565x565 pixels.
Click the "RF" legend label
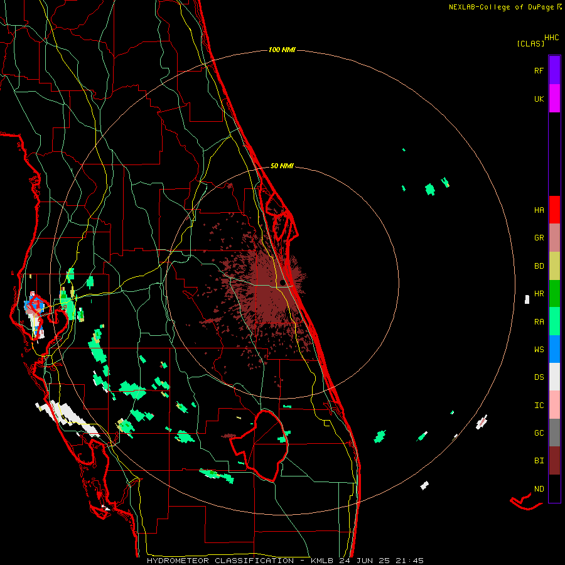coord(539,70)
